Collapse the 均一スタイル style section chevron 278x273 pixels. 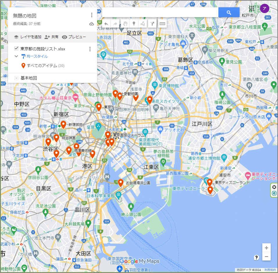click(x=16, y=56)
